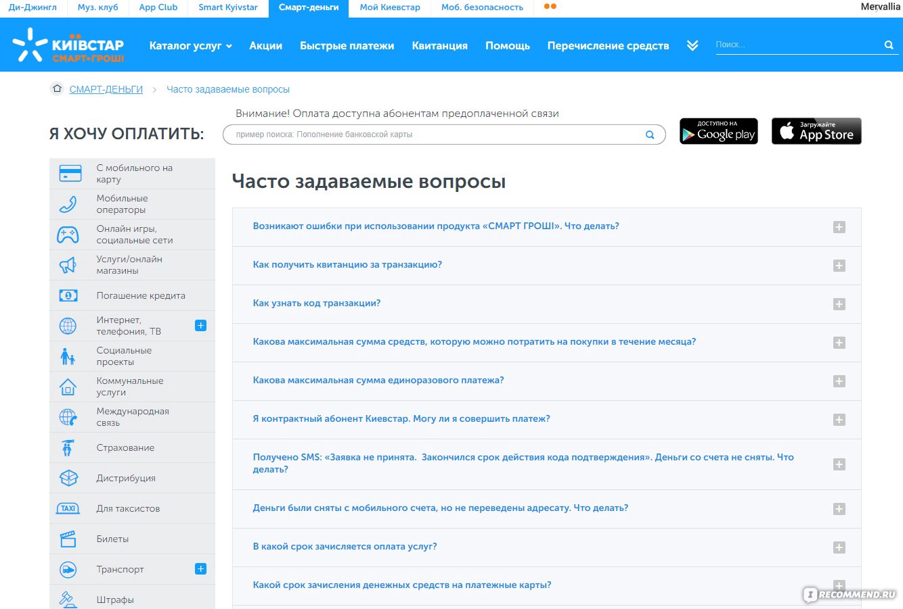Click the clapperboard icon for tickets

point(68,539)
